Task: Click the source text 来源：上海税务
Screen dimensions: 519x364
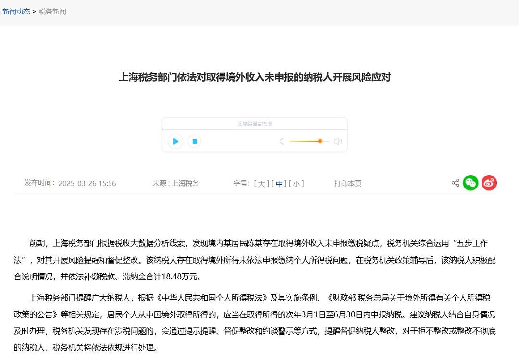Action: click(x=175, y=183)
